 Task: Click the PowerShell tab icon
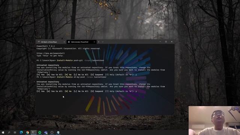tap(69, 42)
